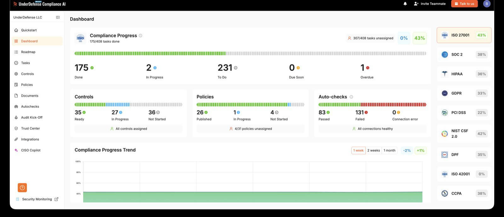
Task: Click the PCI DSS framework logo
Action: [444, 113]
